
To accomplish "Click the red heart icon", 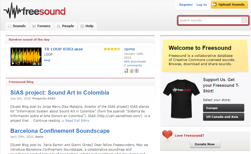I will coord(167,134).
